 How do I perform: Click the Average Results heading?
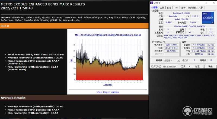[x=13, y=98]
